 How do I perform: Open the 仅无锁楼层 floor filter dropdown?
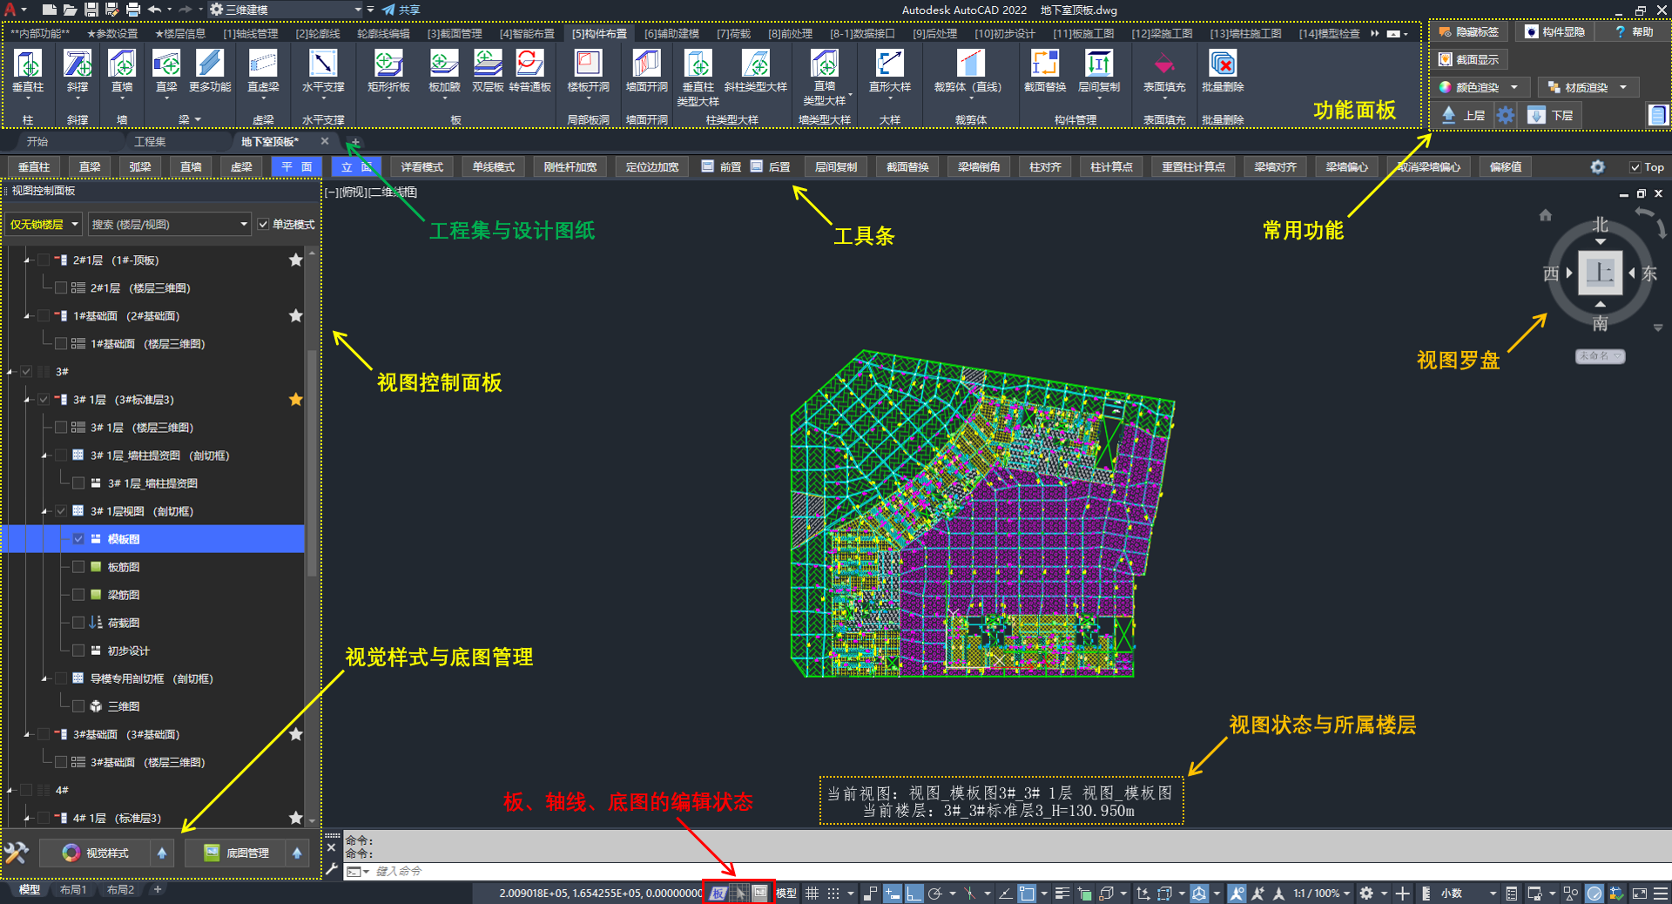coord(44,225)
